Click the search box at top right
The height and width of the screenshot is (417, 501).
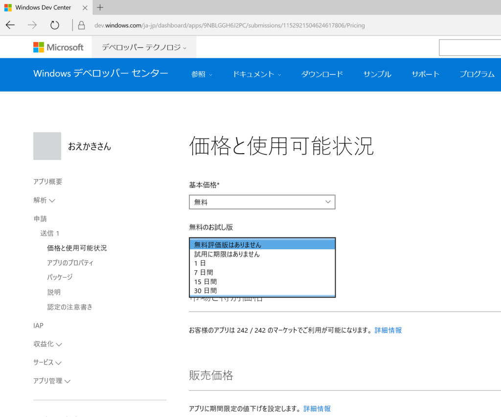coord(470,47)
